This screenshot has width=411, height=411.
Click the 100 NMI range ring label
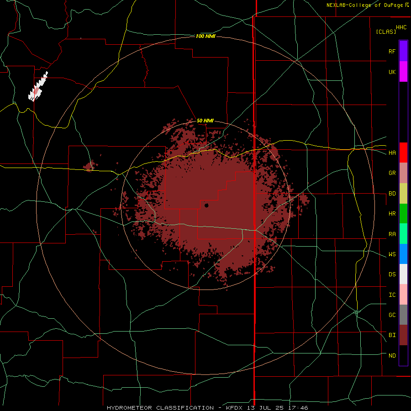coord(205,36)
